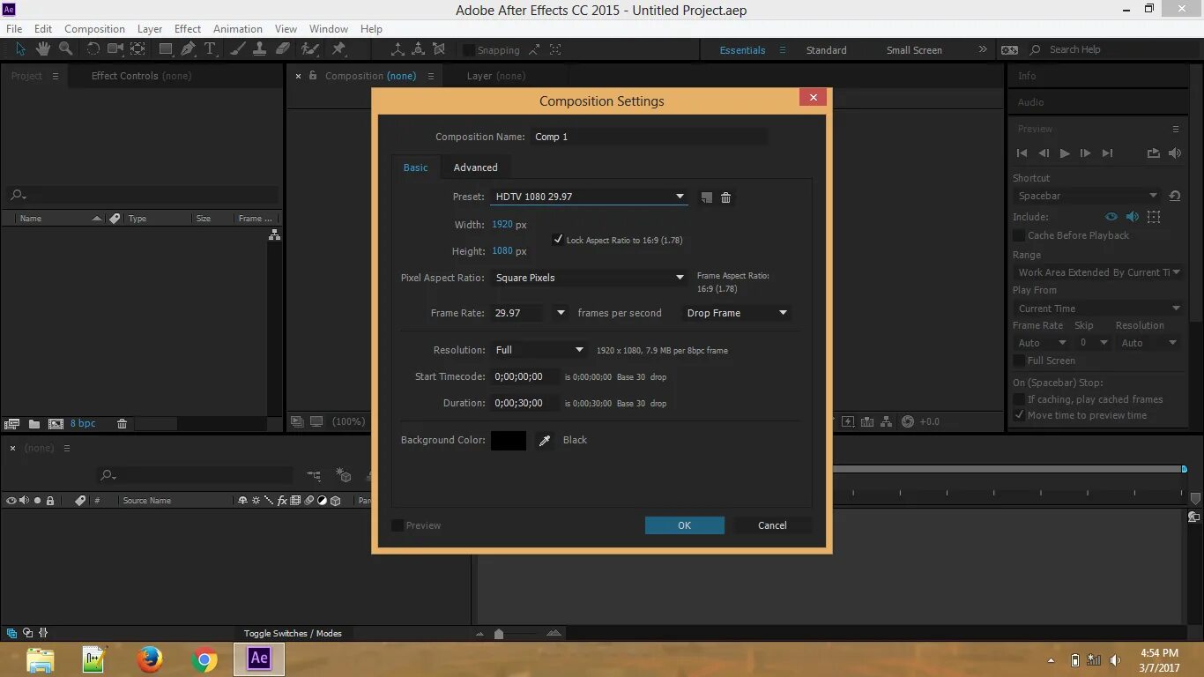Screen dimensions: 1204x677
Task: Select the Pen tool
Action: tap(188, 49)
